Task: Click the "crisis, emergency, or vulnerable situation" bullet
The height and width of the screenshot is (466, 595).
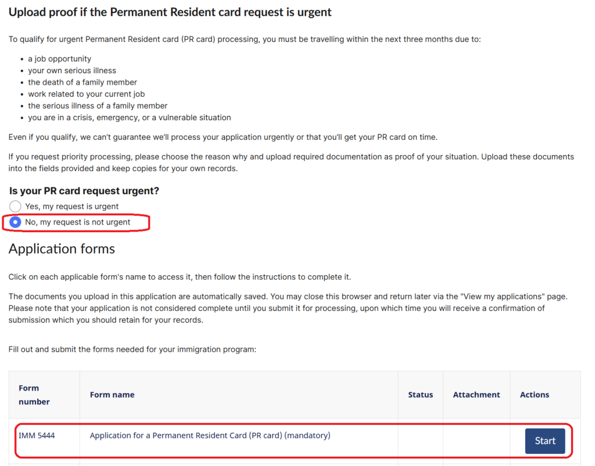Action: coord(129,117)
